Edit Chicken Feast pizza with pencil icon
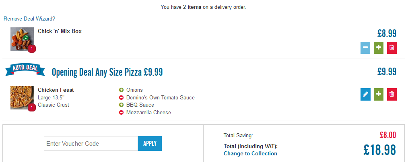Screen dimensions: 408x165 [x=365, y=94]
